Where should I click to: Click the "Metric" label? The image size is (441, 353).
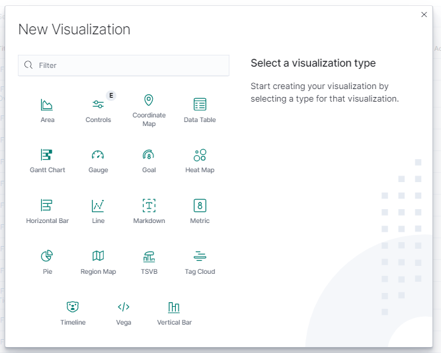click(x=200, y=221)
